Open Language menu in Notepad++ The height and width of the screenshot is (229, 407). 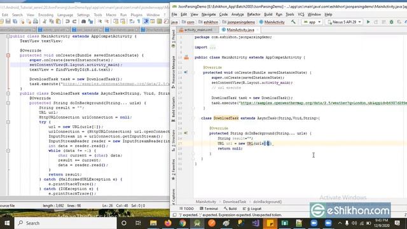(x=65, y=15)
